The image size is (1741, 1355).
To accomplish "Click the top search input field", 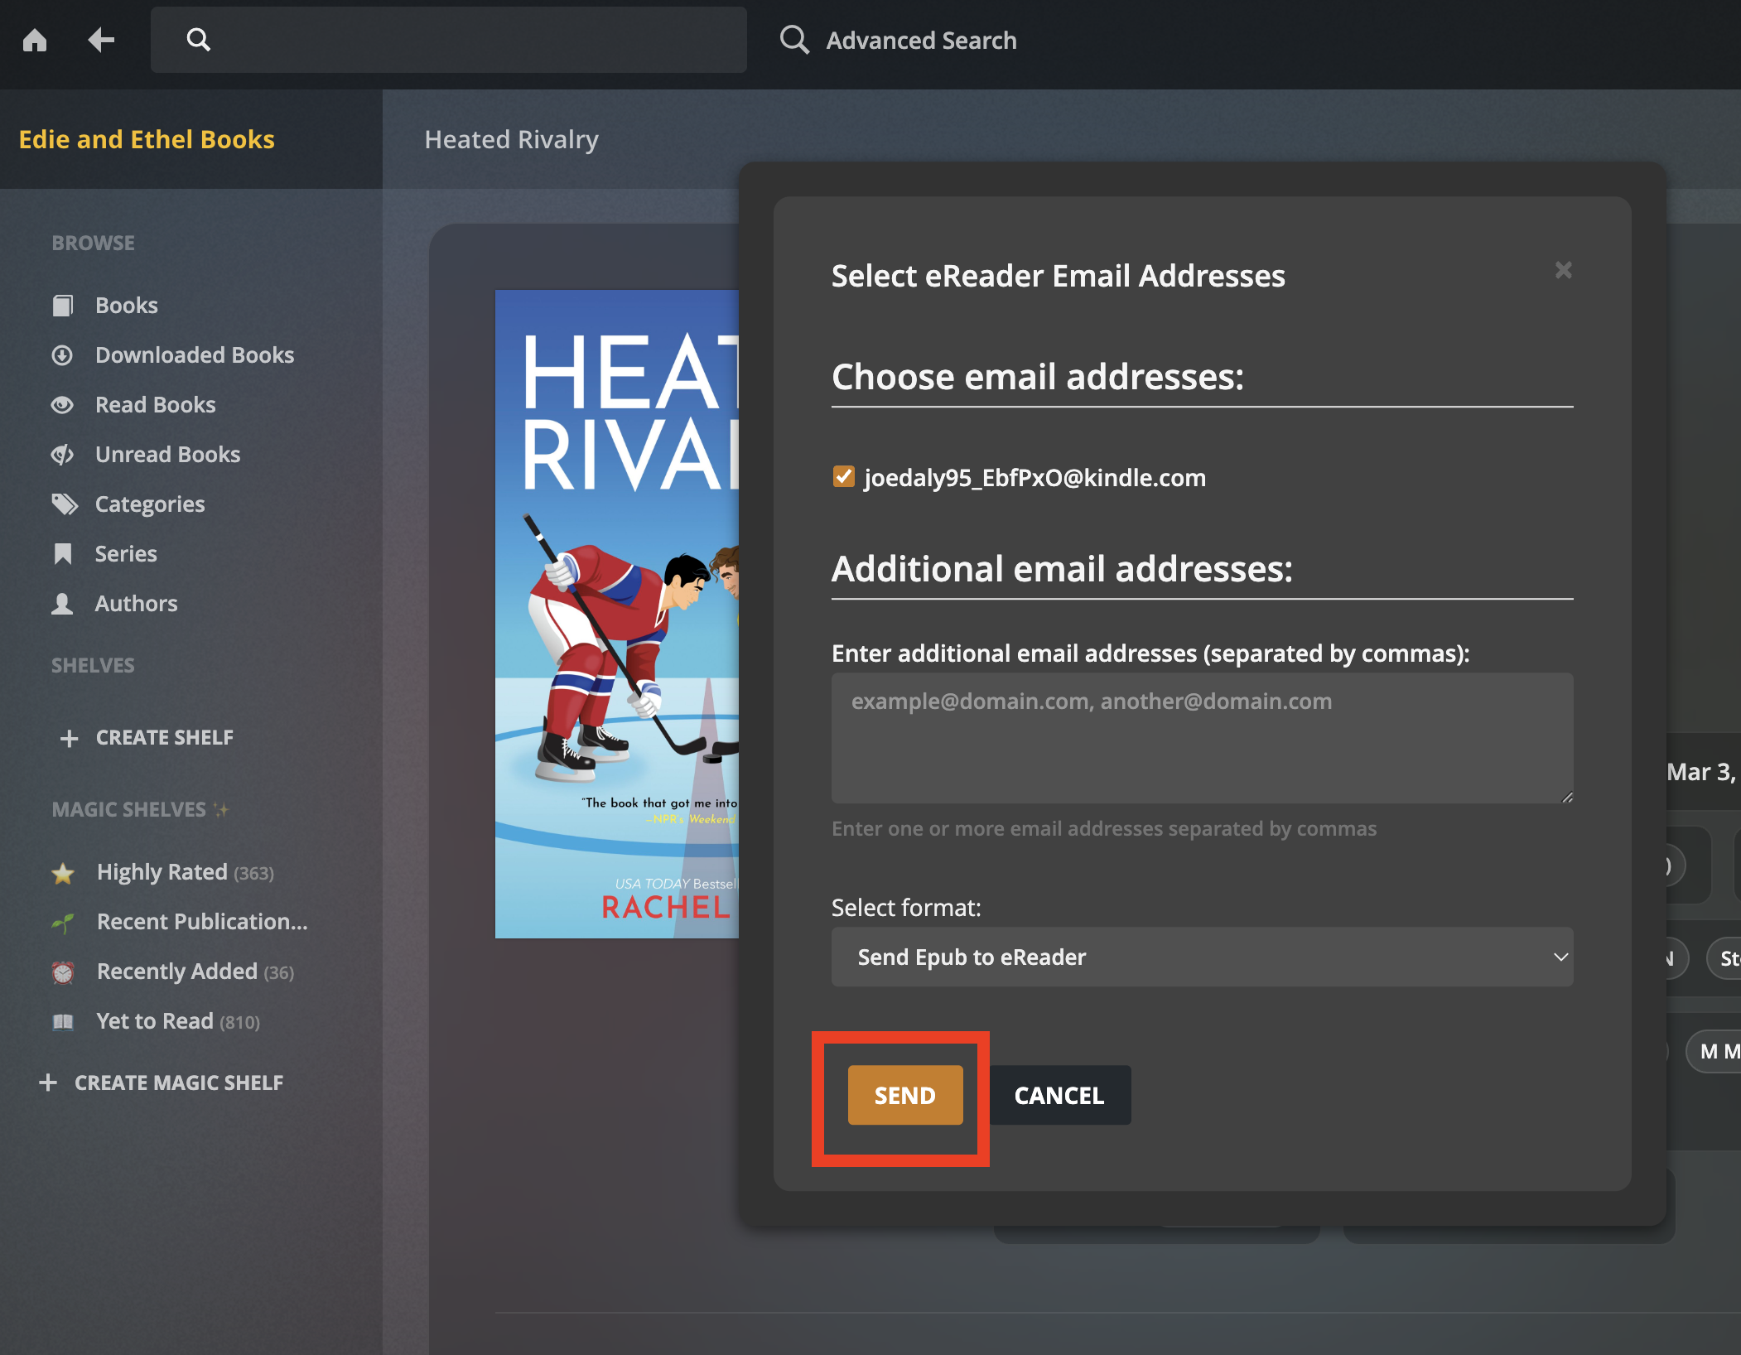I will point(449,40).
